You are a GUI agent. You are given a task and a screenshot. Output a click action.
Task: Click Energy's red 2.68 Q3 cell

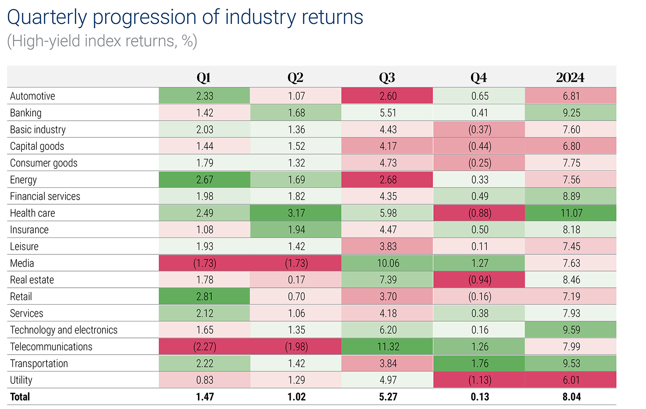tap(388, 180)
